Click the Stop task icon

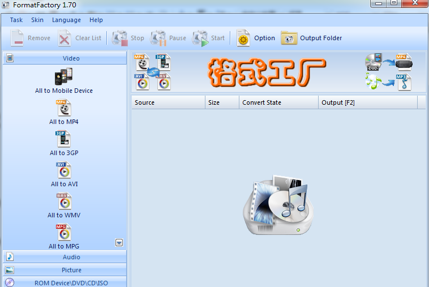[x=119, y=38]
